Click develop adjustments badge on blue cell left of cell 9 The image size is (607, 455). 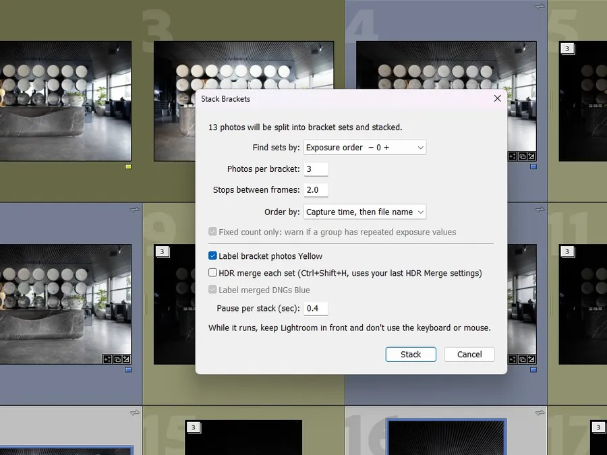click(126, 359)
